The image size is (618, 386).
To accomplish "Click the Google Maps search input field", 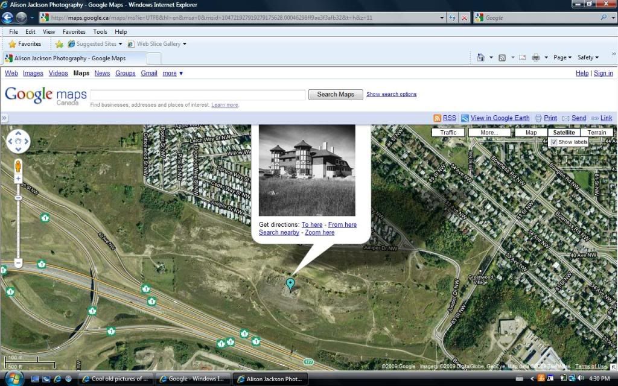I will (x=198, y=95).
